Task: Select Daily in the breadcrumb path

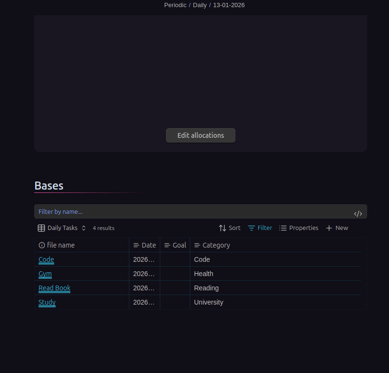Action: coord(200,5)
